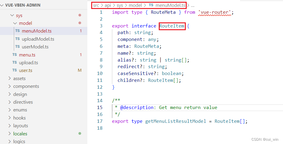The width and height of the screenshot is (283, 144).
Task: Expand the locales folder chevron
Action: [x=10, y=134]
